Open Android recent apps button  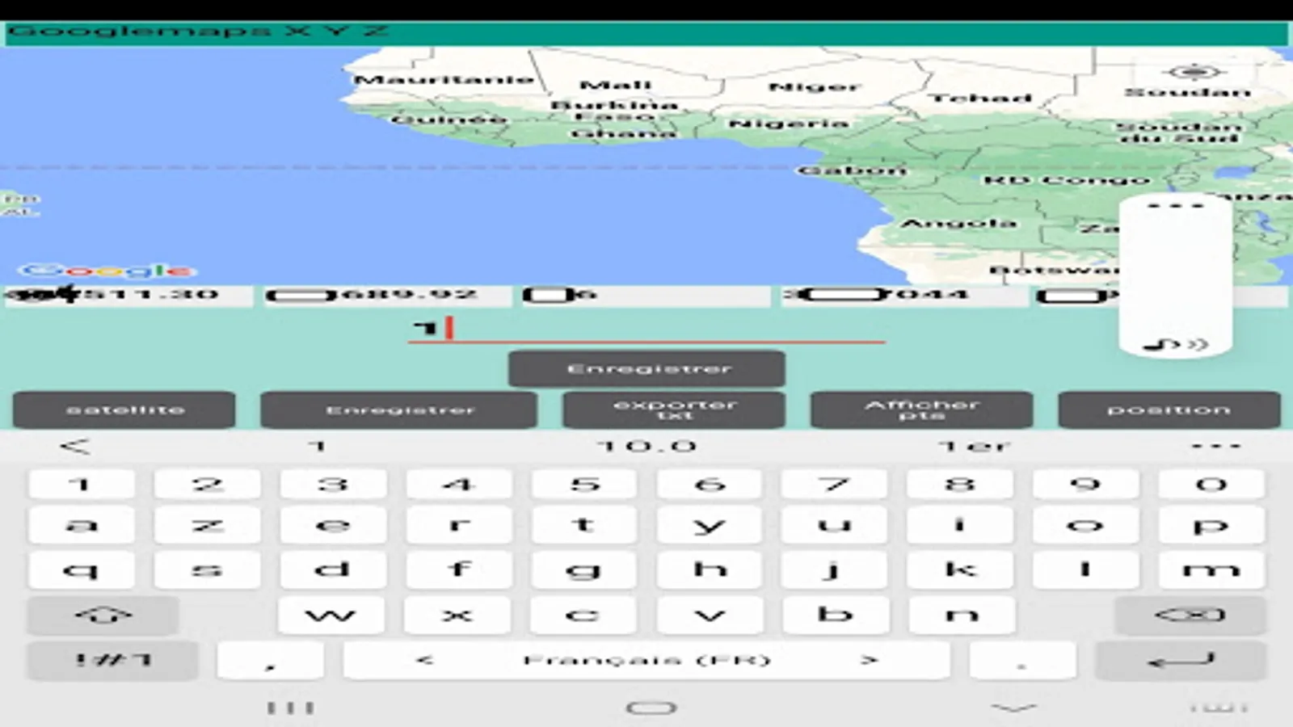[291, 708]
